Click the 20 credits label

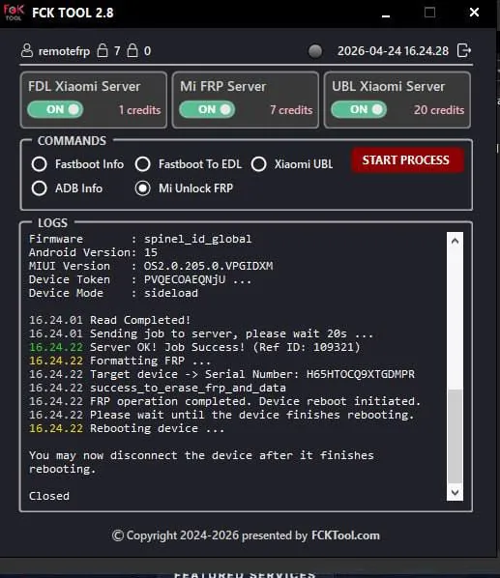click(439, 110)
